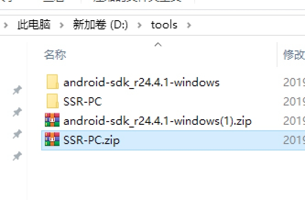305x200 pixels.
Task: Navigate to 此电脑 in the breadcrumb
Action: [x=35, y=25]
